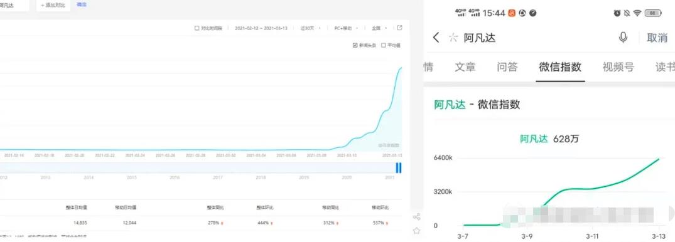Click the 整体环比 value 444%
This screenshot has width=675, height=242.
pos(264,223)
